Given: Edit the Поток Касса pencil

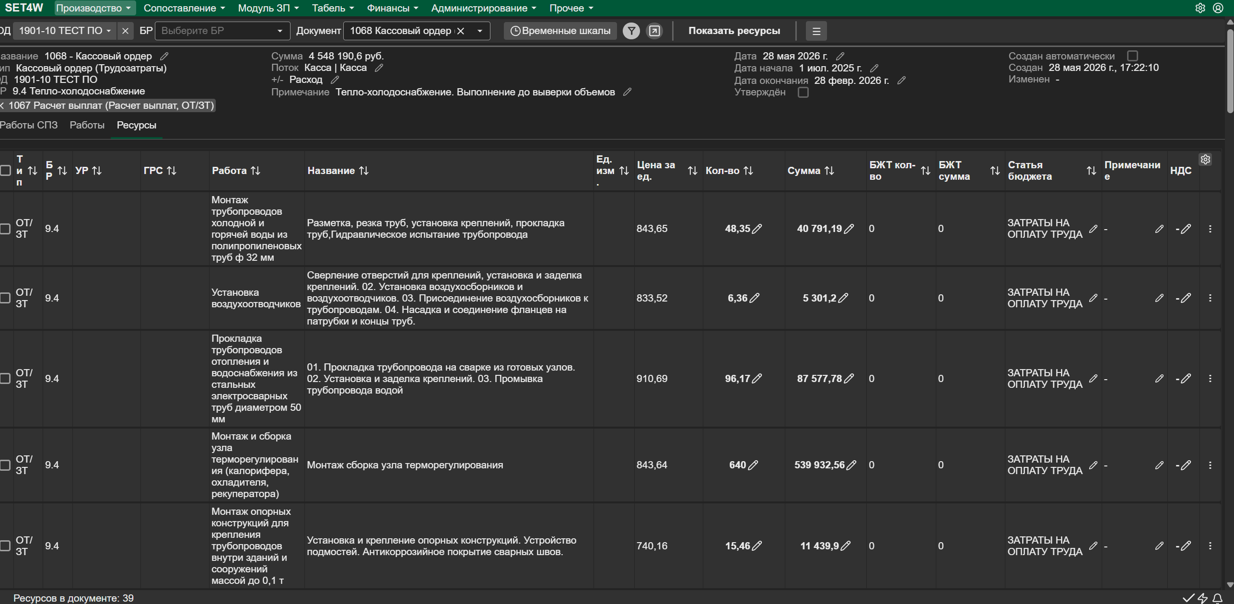Looking at the screenshot, I should 379,68.
